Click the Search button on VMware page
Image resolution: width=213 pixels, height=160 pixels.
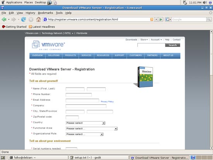pyautogui.click(x=173, y=45)
